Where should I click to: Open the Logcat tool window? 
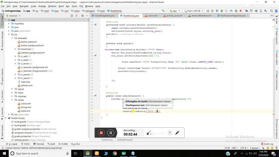click(12, 144)
